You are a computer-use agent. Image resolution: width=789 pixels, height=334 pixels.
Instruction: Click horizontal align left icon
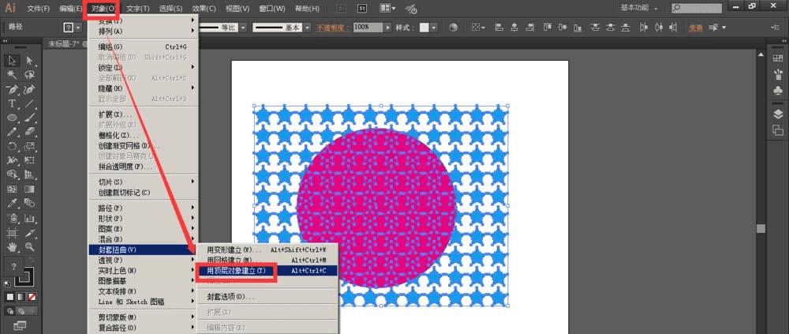[499, 28]
